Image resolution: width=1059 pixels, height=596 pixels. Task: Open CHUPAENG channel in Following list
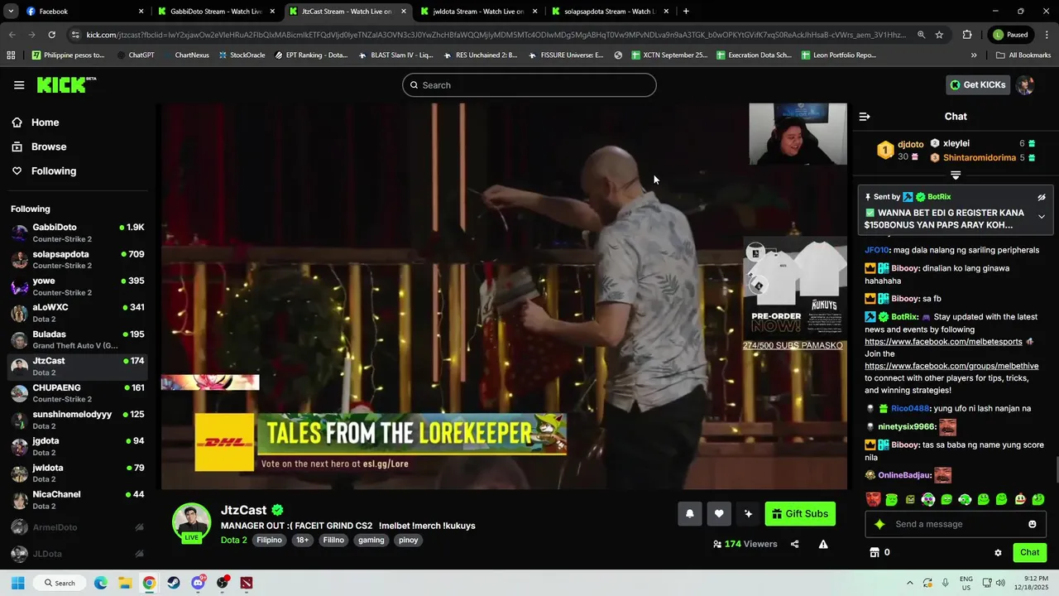pyautogui.click(x=79, y=393)
